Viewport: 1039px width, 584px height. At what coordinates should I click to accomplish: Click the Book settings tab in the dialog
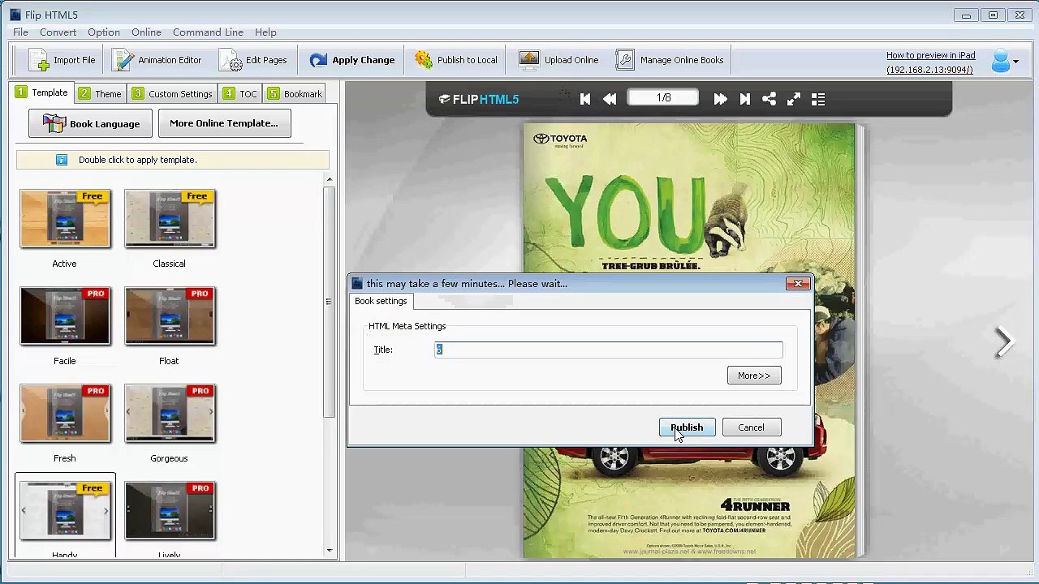tap(381, 301)
